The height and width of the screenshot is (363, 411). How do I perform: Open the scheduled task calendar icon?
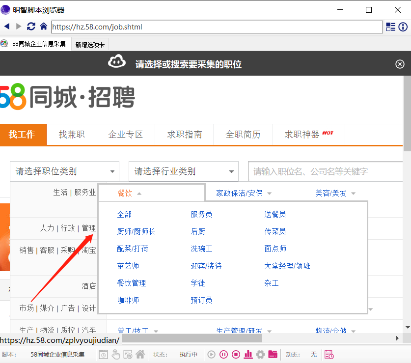pos(329,355)
